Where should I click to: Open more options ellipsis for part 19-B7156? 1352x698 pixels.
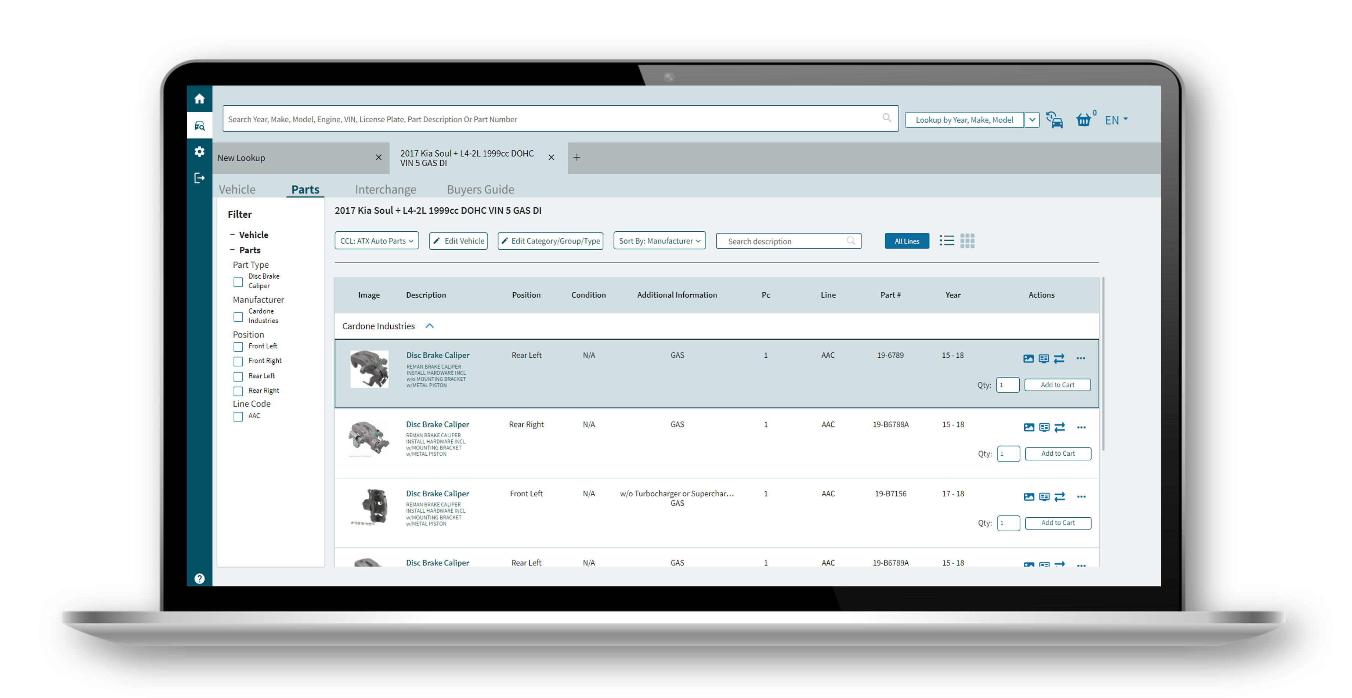coord(1081,496)
